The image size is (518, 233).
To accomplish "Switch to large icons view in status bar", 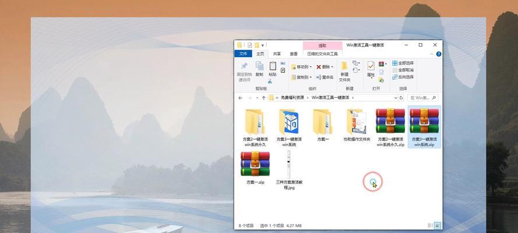I will tap(438, 225).
